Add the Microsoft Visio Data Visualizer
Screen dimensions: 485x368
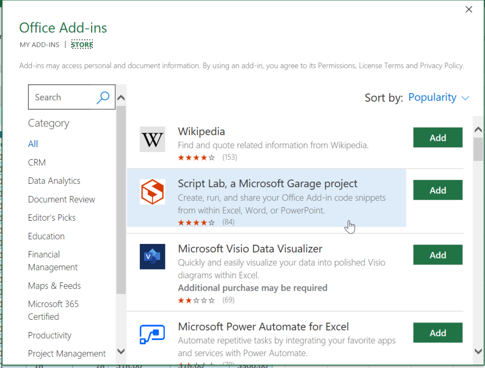438,254
